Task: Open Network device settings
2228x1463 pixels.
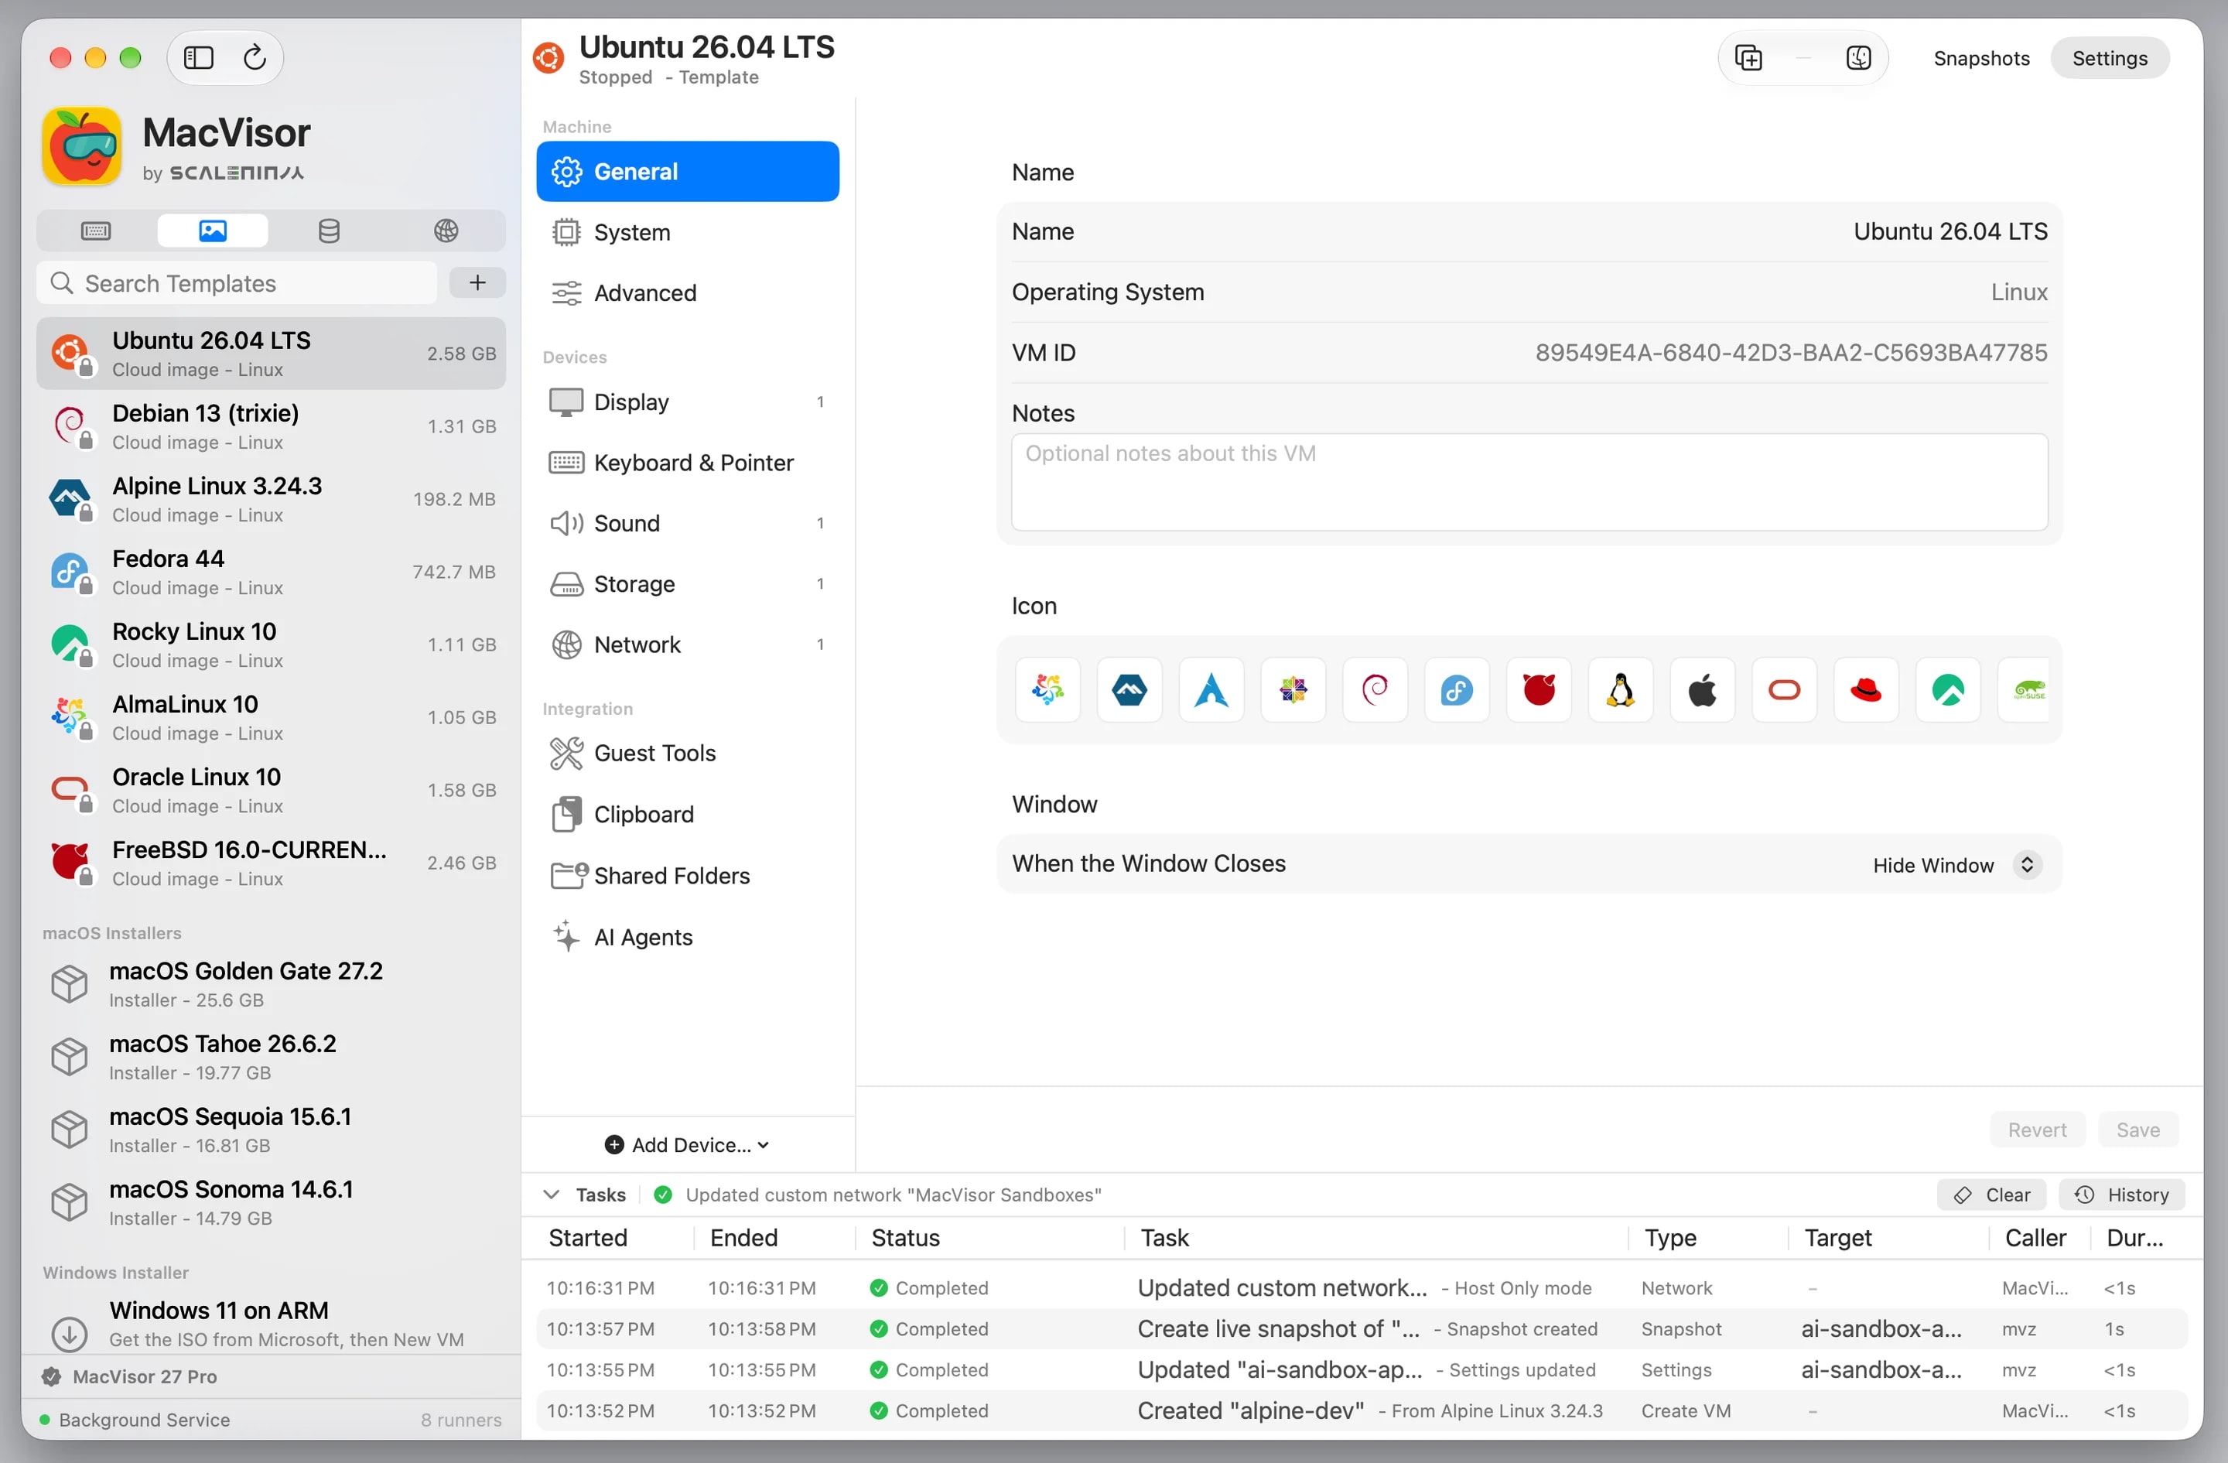Action: point(687,645)
